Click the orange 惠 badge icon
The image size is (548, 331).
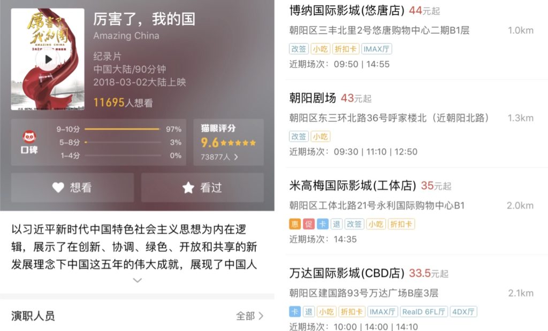(295, 224)
